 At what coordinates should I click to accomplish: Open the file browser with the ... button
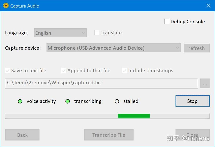pos(205,83)
